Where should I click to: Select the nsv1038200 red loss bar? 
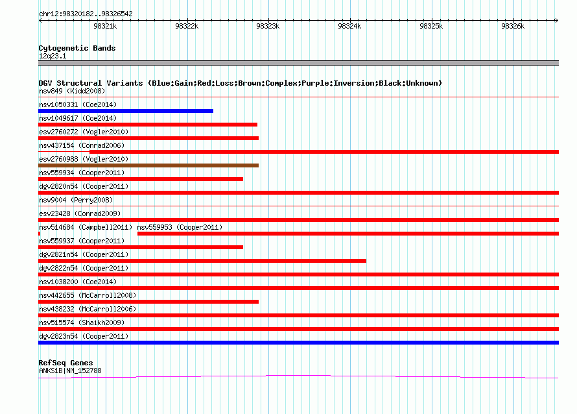pyautogui.click(x=298, y=288)
